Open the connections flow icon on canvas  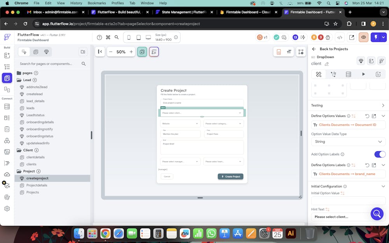(301, 52)
